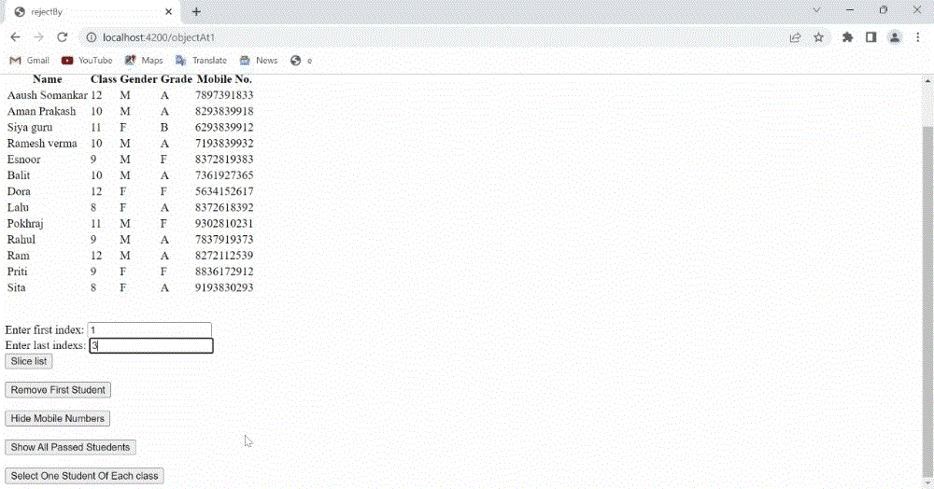Screen dimensions: 934x489
Task: Click the Enter first index label
Action: pos(45,330)
